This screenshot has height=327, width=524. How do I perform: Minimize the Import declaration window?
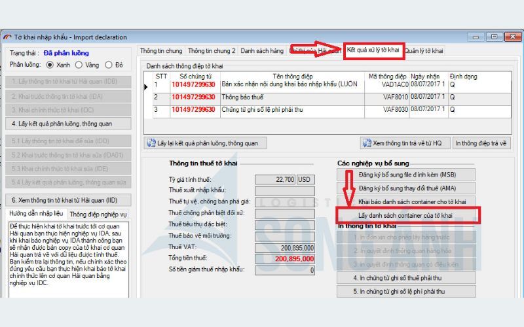point(476,37)
